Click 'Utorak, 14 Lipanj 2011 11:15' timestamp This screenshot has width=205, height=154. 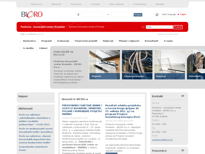pos(75,118)
